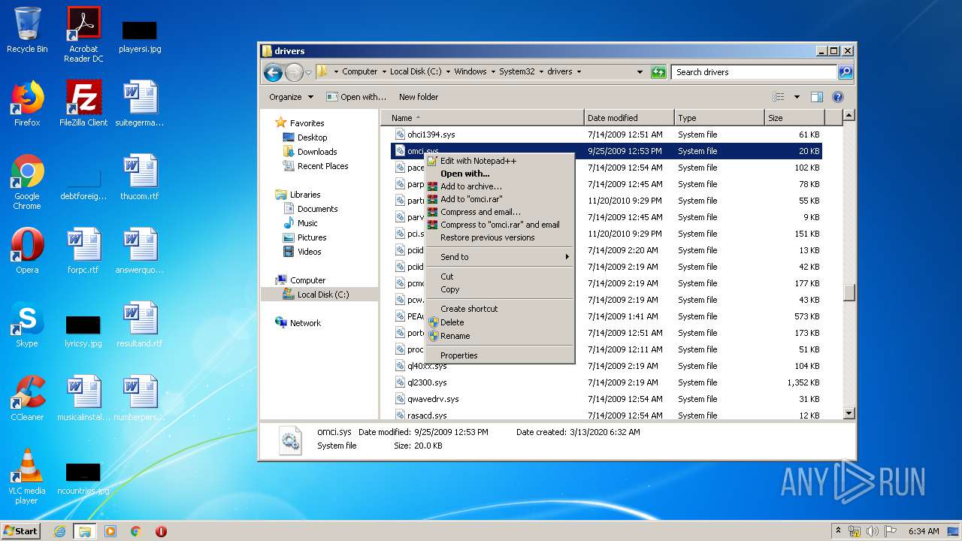Choose Add to archive...

(499, 186)
